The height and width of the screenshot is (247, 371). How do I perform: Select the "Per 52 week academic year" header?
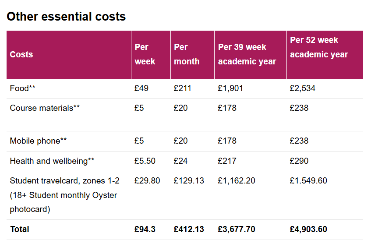click(319, 47)
